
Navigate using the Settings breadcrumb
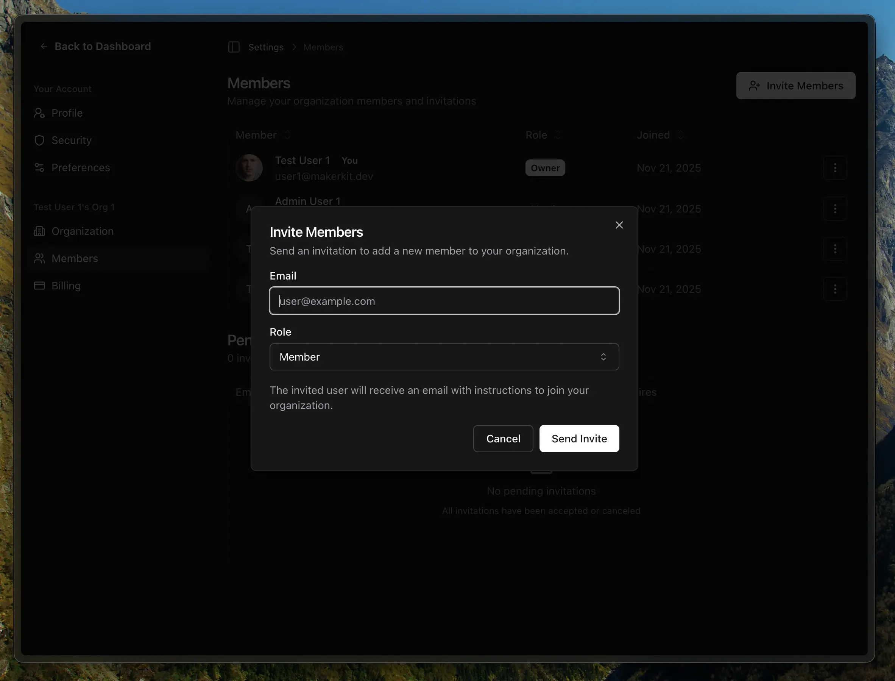[266, 47]
